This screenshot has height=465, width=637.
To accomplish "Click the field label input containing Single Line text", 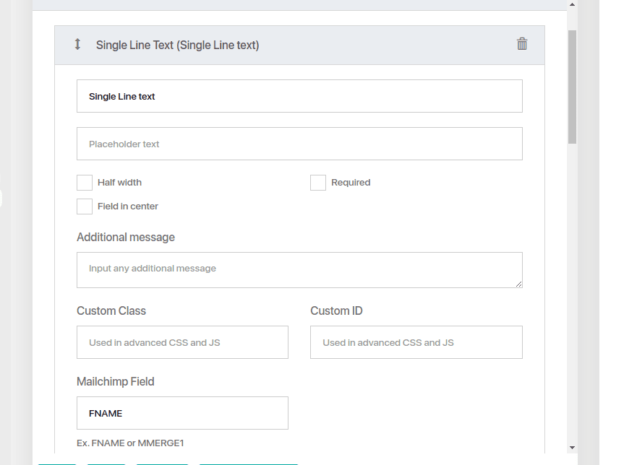I will (x=299, y=96).
